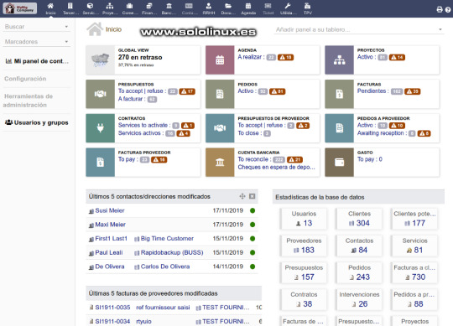
Task: Click the Facturas Proveedor To pay link
Action: (128, 159)
